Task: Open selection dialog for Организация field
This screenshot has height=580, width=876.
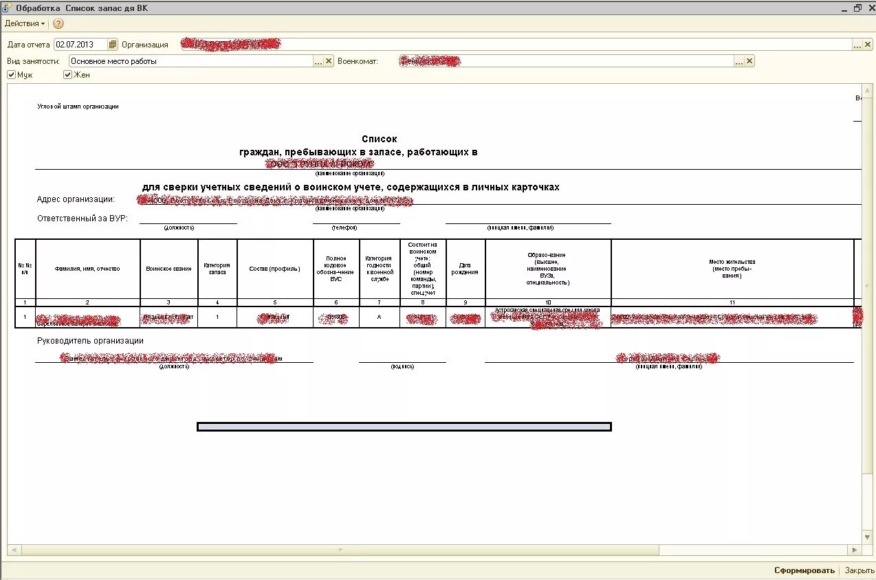Action: 857,45
